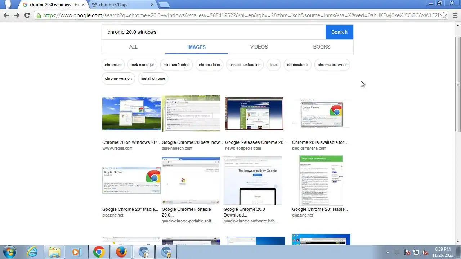Filter by the microsoft edge chip

click(176, 65)
